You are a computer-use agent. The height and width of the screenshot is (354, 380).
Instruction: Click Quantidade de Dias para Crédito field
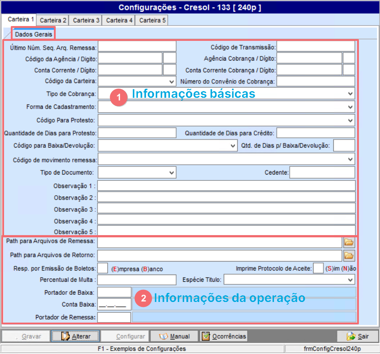(316, 133)
